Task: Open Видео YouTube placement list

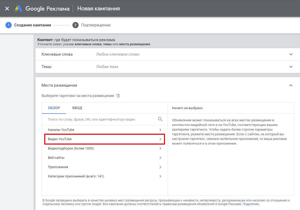Action: pyautogui.click(x=105, y=139)
